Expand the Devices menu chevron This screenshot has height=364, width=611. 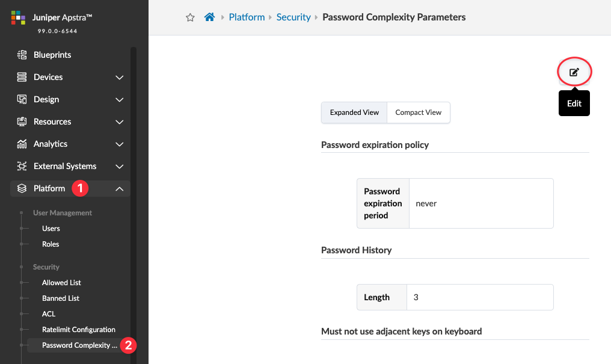pos(120,78)
